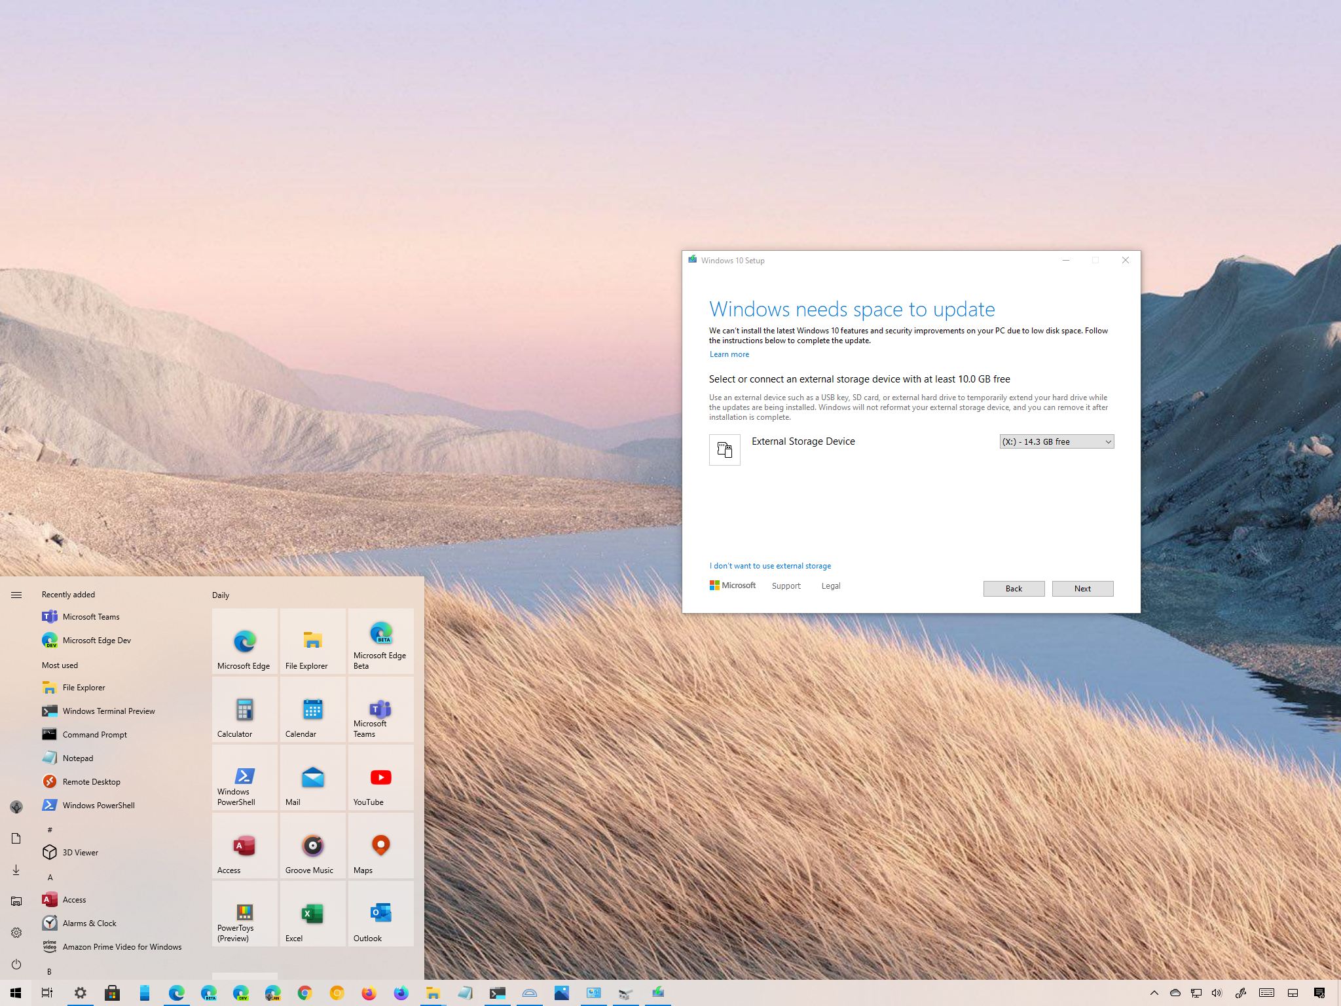Open the Support link in Setup
The width and height of the screenshot is (1341, 1006).
click(x=786, y=586)
